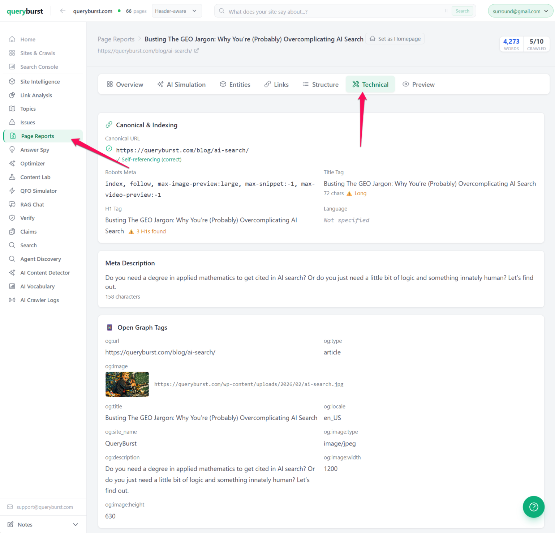The image size is (555, 533).
Task: Open the Verify tool
Action: click(27, 218)
